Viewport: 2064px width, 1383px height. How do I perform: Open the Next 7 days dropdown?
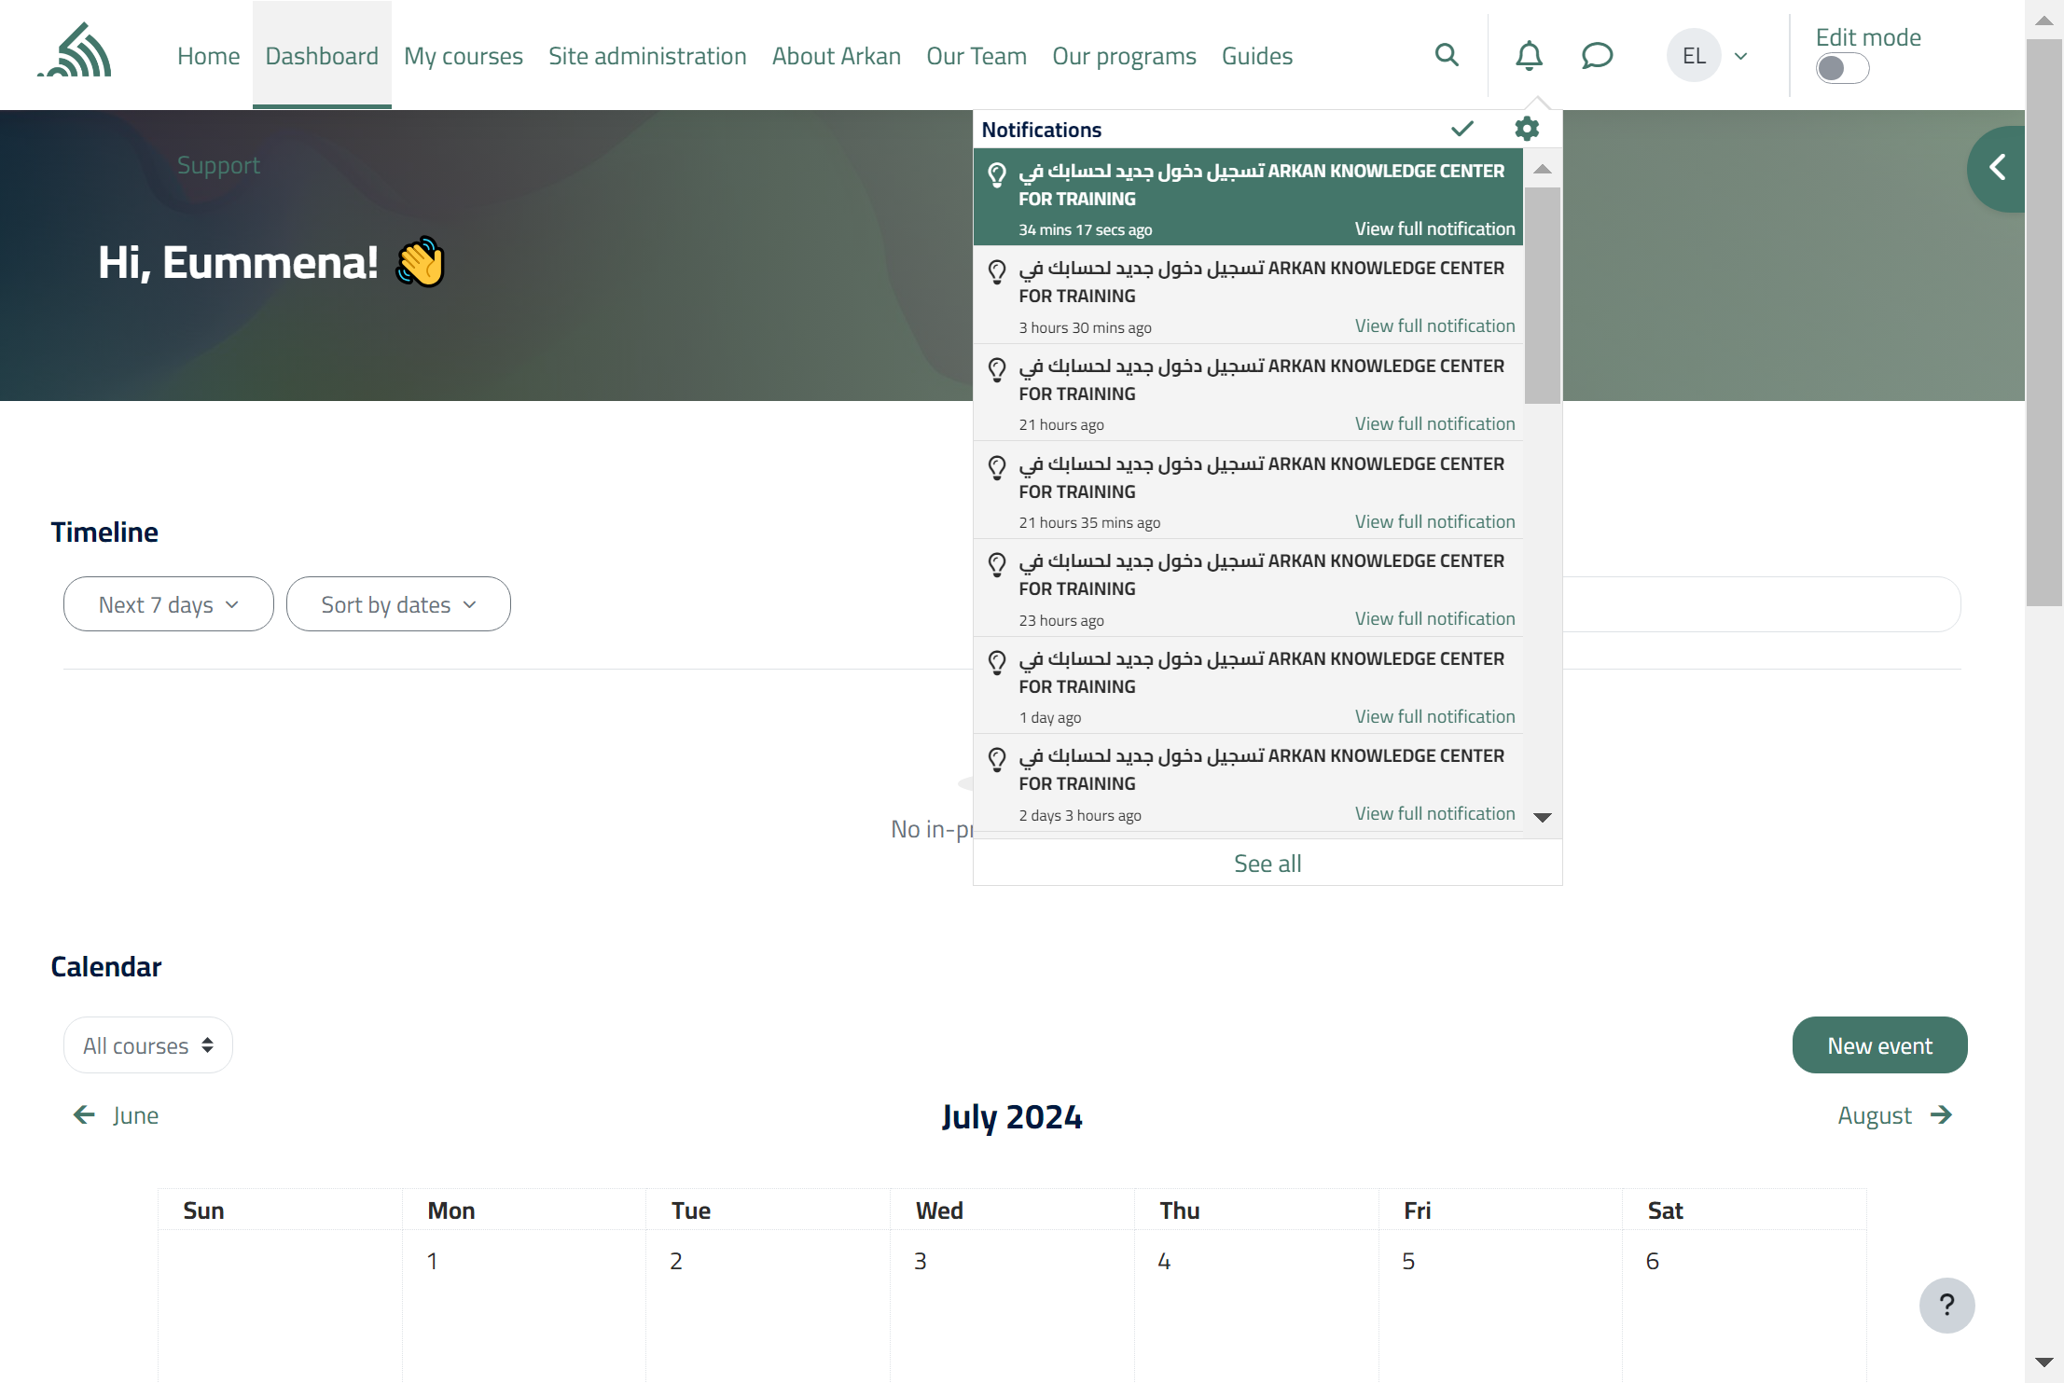point(169,604)
